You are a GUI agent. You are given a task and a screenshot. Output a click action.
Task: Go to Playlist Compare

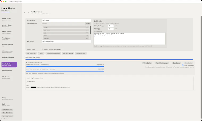(x=9, y=45)
